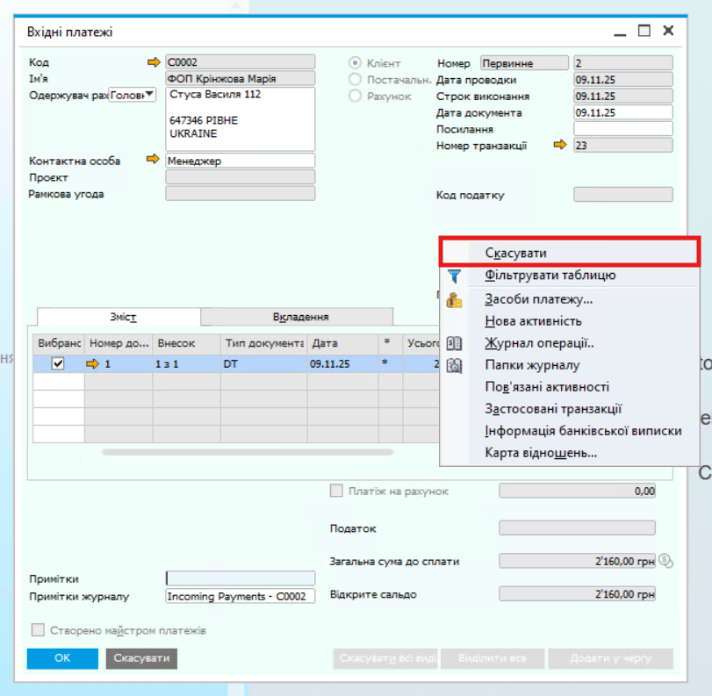Select the Постачальн. radio button
712x696 pixels.
click(356, 80)
